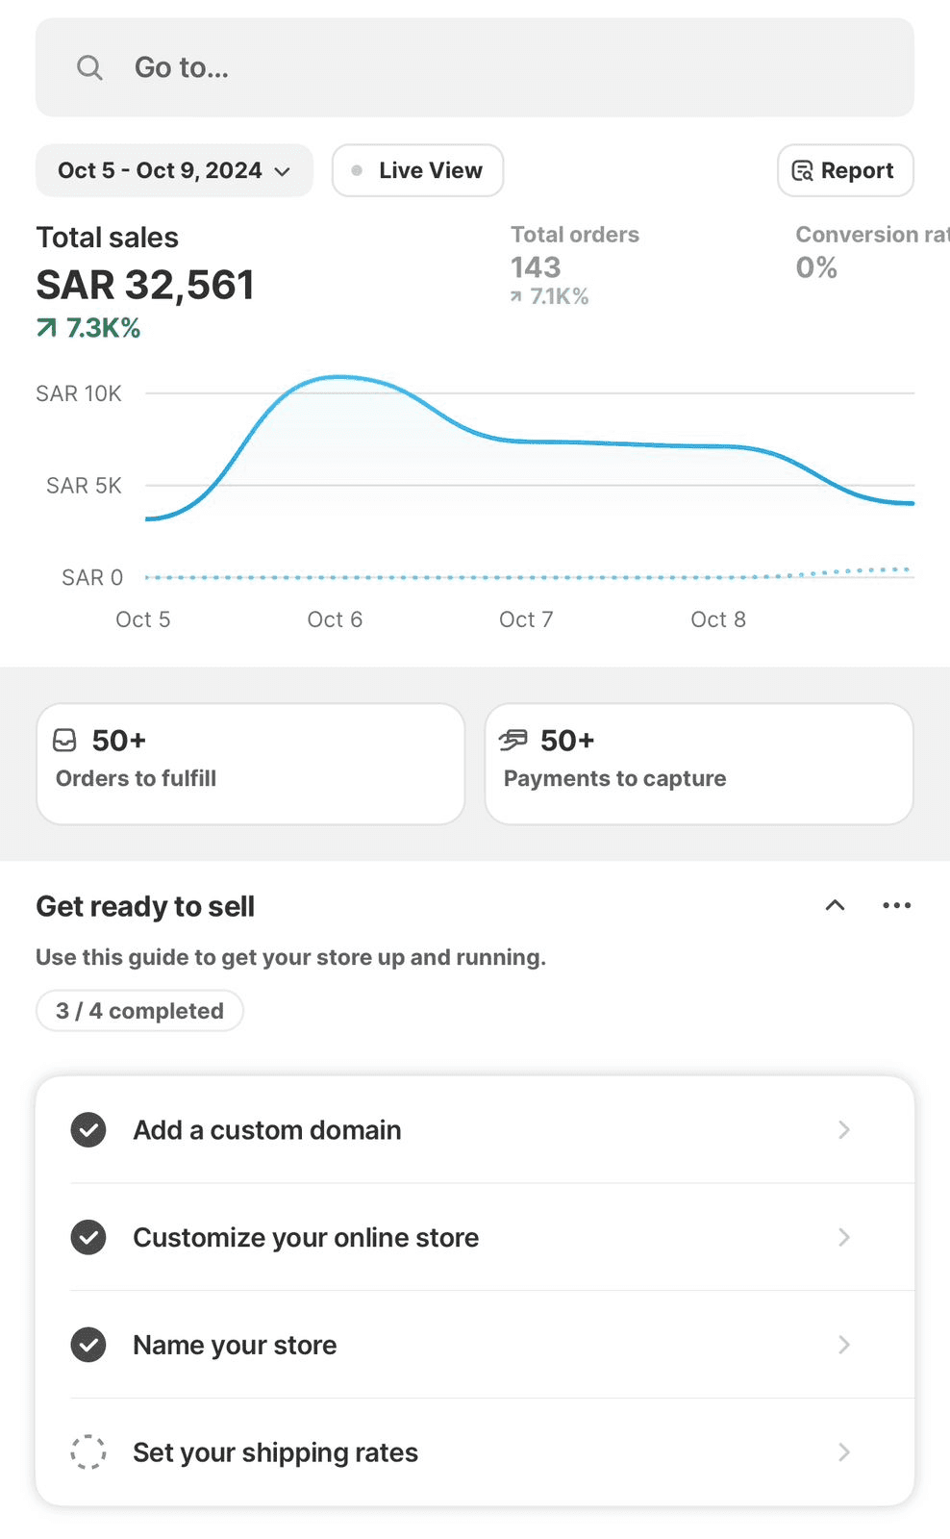Click the search magnifier icon

tap(89, 67)
